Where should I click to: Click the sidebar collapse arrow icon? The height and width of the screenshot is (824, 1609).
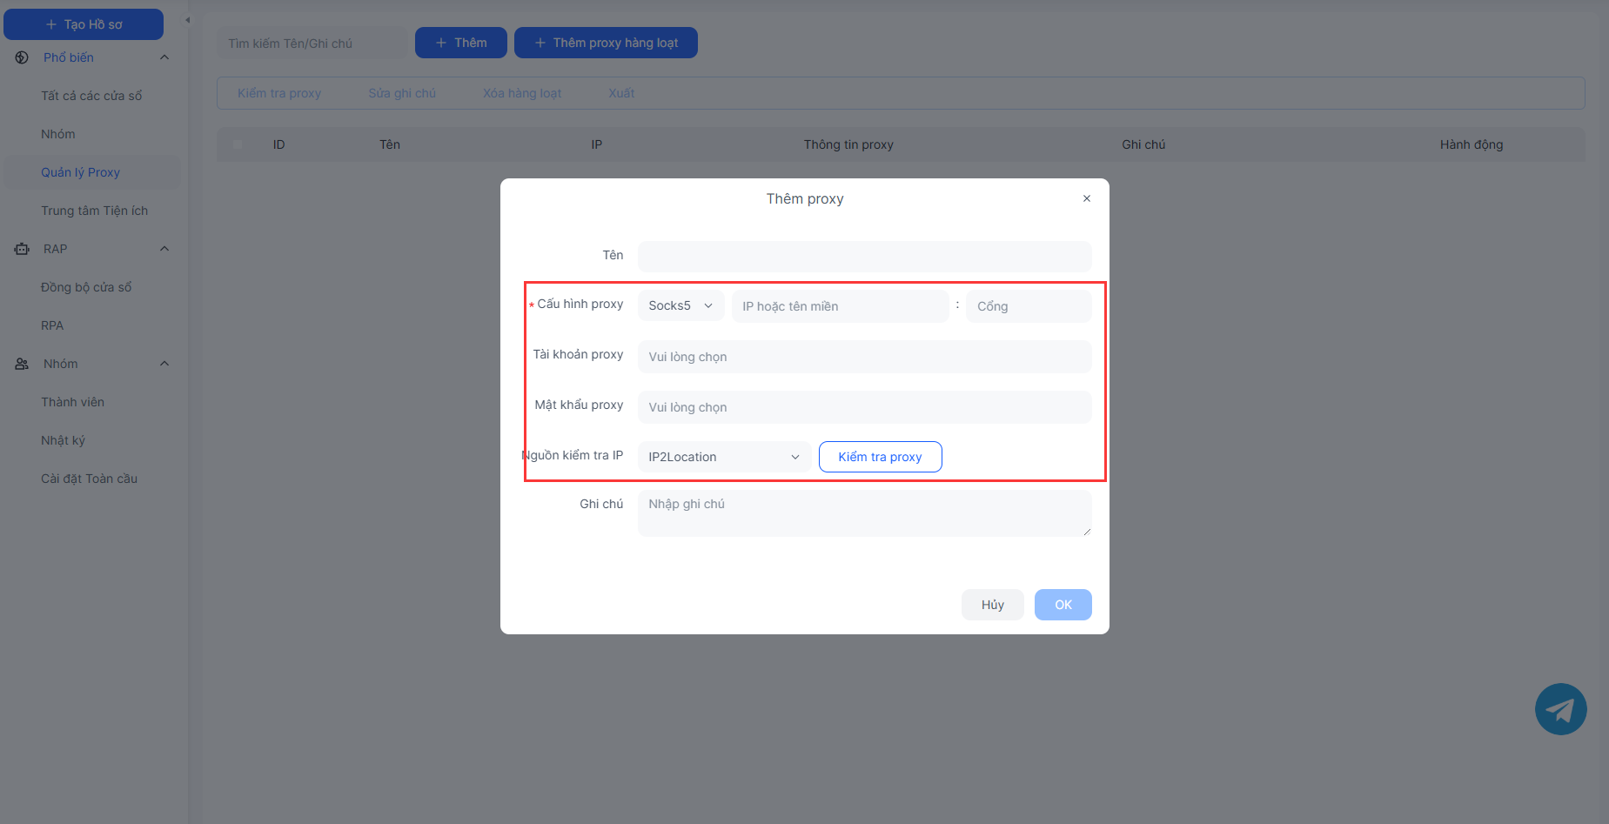click(187, 20)
